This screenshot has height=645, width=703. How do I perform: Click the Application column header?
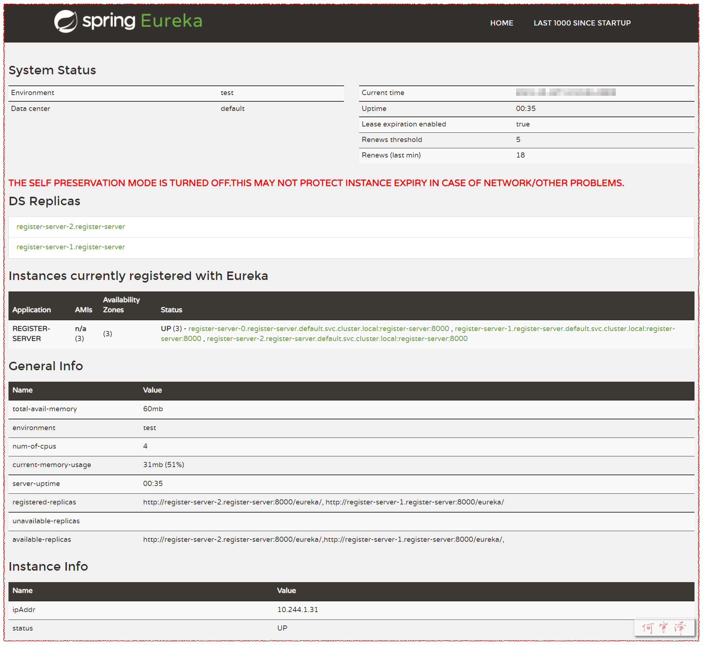coord(31,310)
